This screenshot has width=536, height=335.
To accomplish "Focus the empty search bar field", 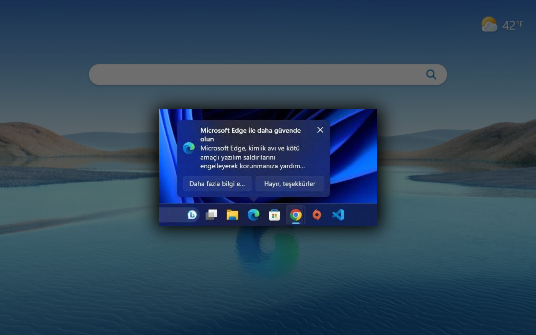I will (x=268, y=75).
